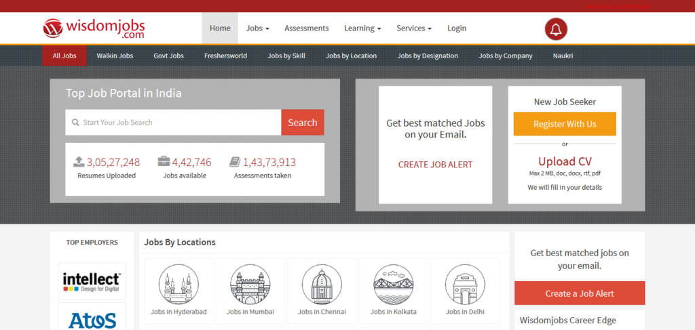The height and width of the screenshot is (330, 695).
Task: Open the notification bell icon
Action: point(556,29)
